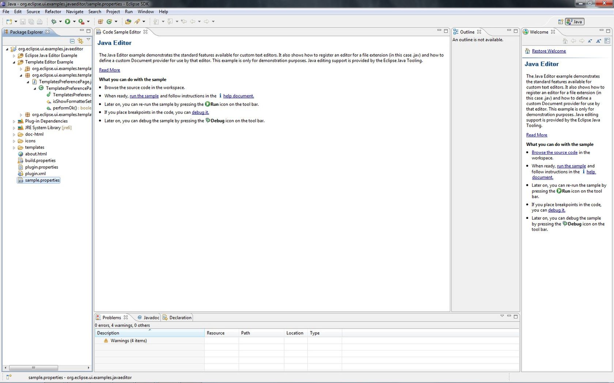The width and height of the screenshot is (614, 383).
Task: Click 'Browse the source code' link in Welcome
Action: [554, 152]
